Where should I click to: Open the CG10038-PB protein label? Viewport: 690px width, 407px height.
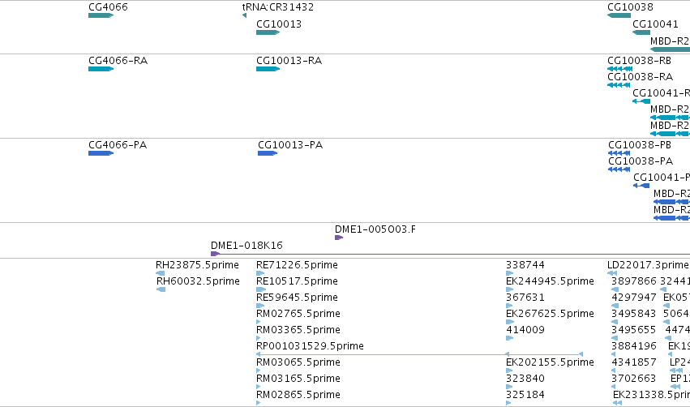(640, 145)
